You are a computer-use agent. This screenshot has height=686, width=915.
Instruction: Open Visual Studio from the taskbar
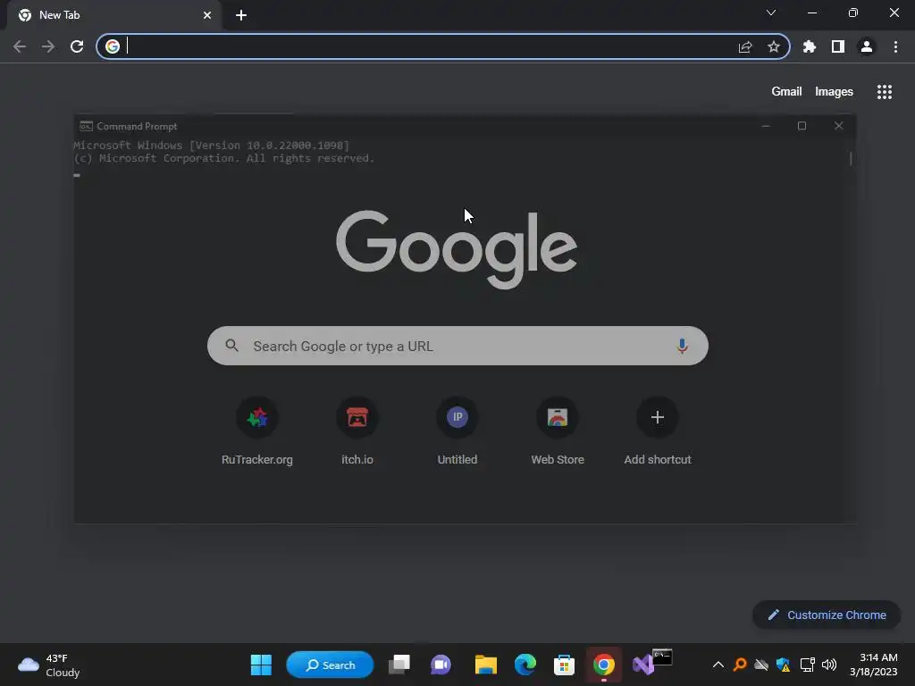pos(642,665)
